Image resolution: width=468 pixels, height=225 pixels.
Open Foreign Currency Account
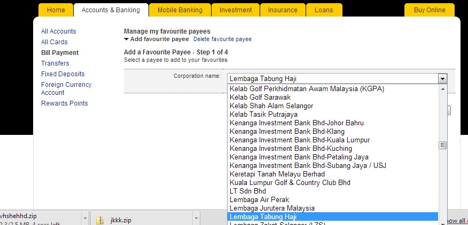[x=66, y=89]
